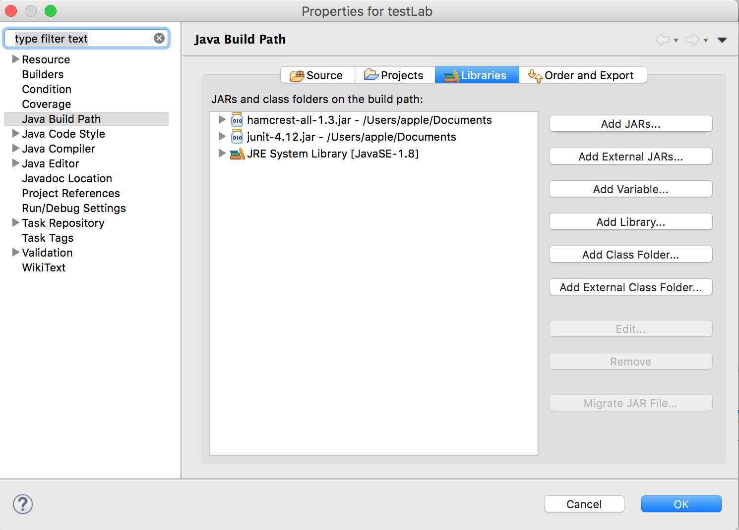This screenshot has width=739, height=530.
Task: Click the Add Variable... button
Action: pyautogui.click(x=631, y=189)
